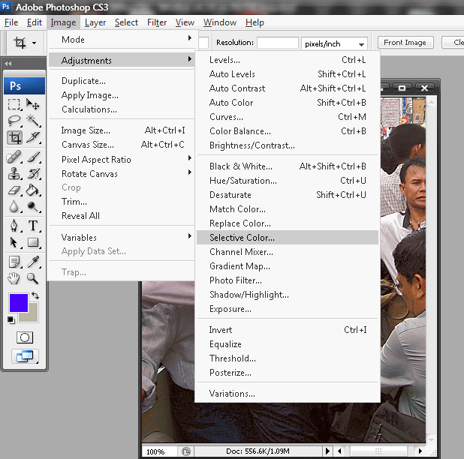Expand the Mode submenu
Viewport: 464px width, 459px height.
(x=122, y=39)
